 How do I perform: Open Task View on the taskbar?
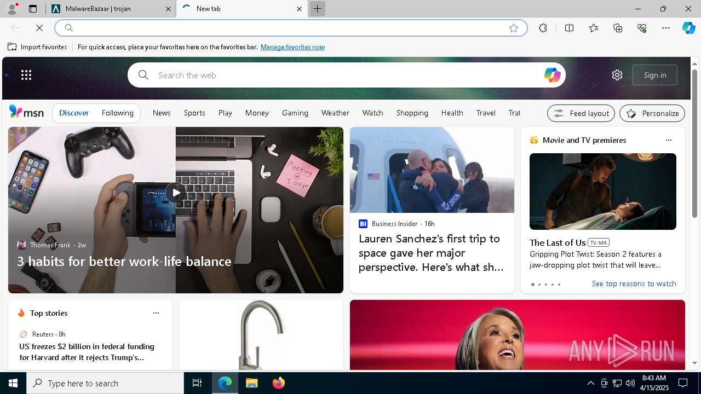(197, 383)
